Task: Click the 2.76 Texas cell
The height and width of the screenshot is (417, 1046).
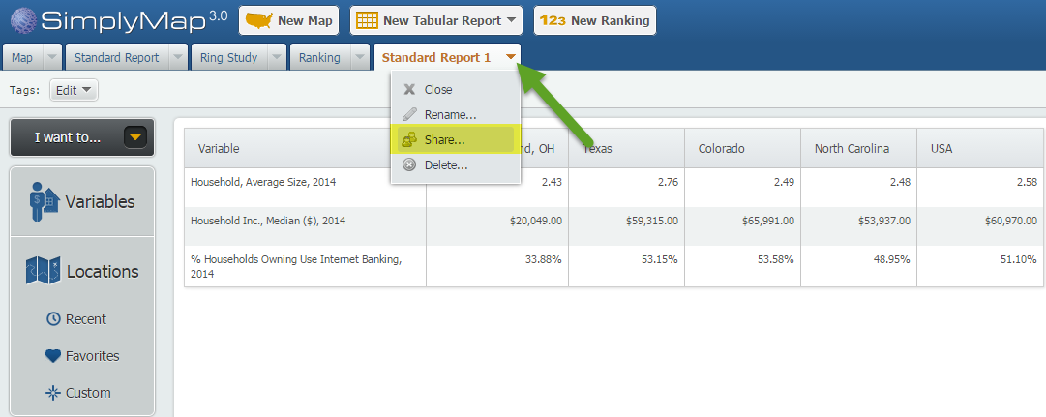Action: (x=626, y=188)
